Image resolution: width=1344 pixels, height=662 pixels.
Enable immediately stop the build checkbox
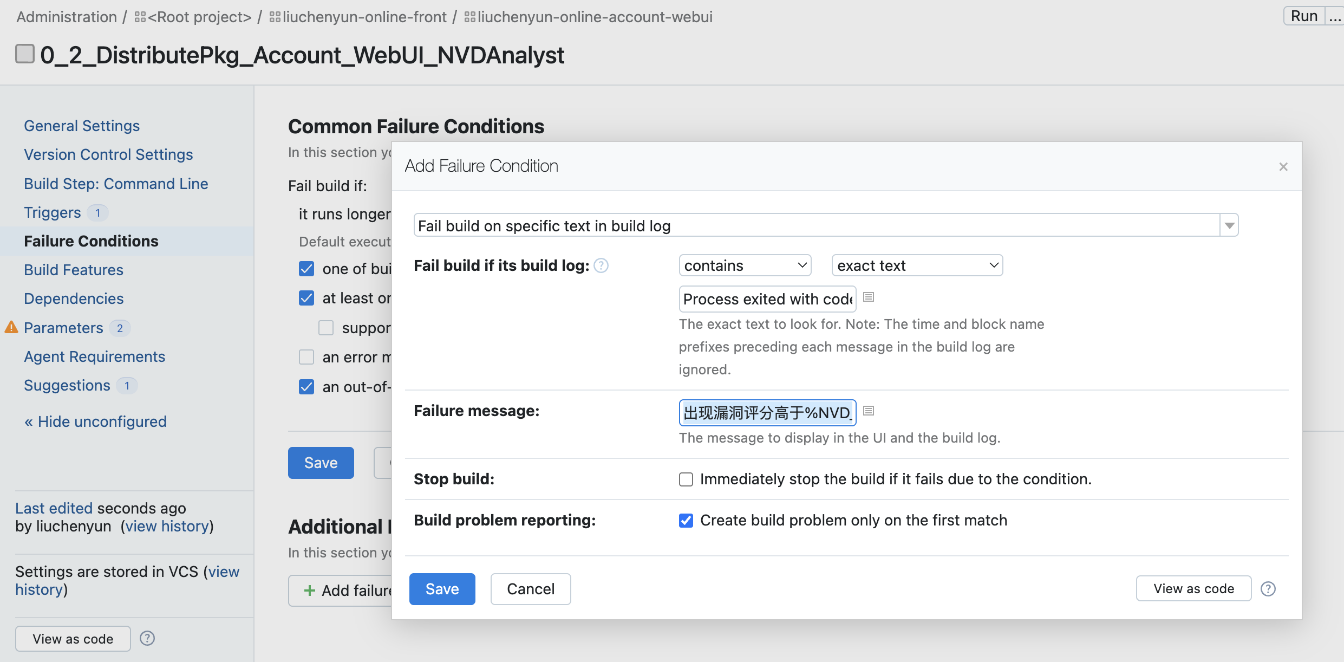click(686, 479)
